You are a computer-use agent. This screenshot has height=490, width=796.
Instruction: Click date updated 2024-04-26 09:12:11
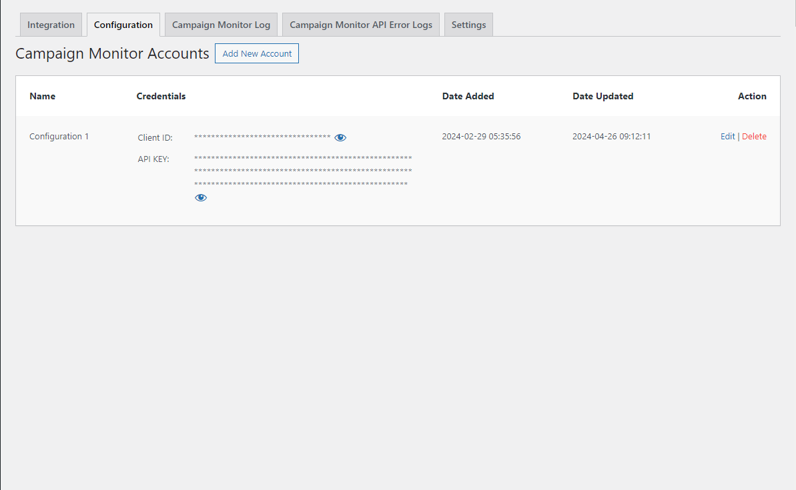611,137
